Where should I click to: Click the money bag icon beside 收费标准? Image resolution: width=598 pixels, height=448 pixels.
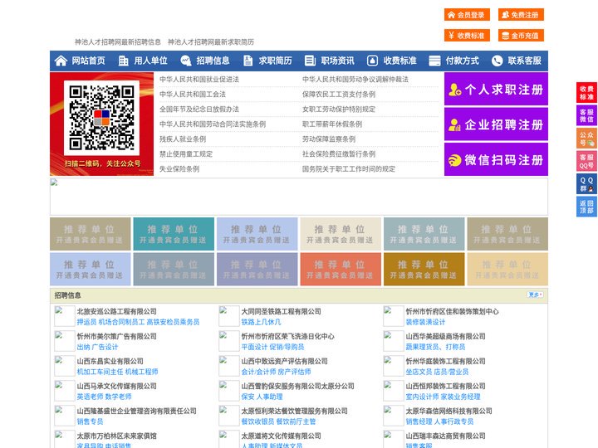click(x=372, y=61)
